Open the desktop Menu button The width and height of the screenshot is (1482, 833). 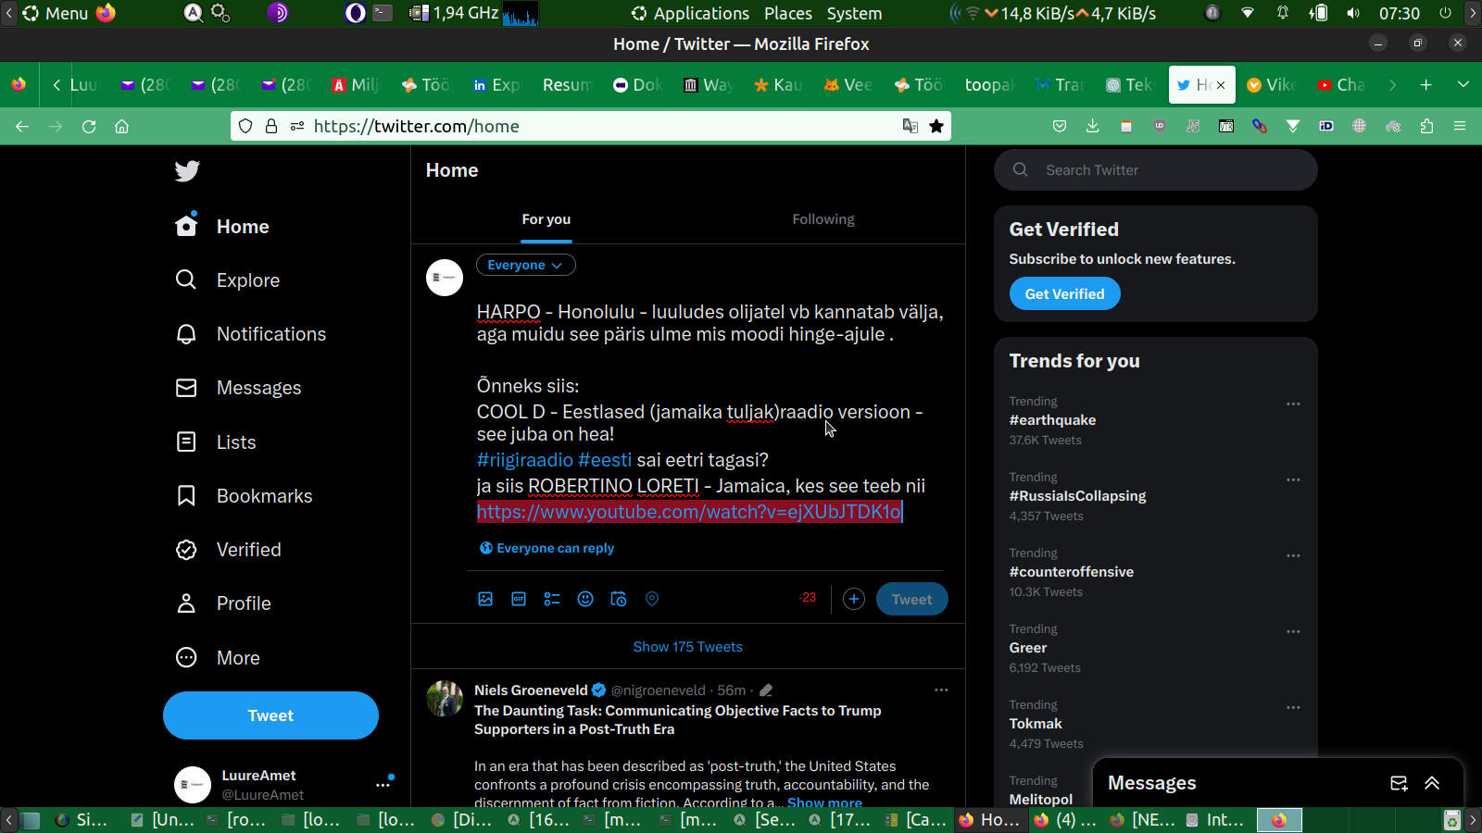coord(56,13)
